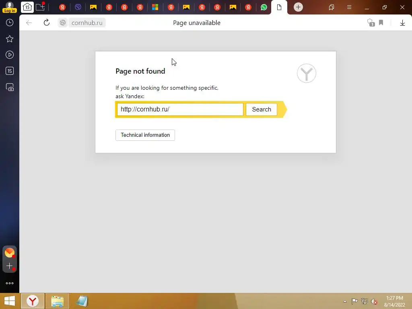Open File Explorer from the taskbar
The width and height of the screenshot is (412, 309).
pos(58,301)
